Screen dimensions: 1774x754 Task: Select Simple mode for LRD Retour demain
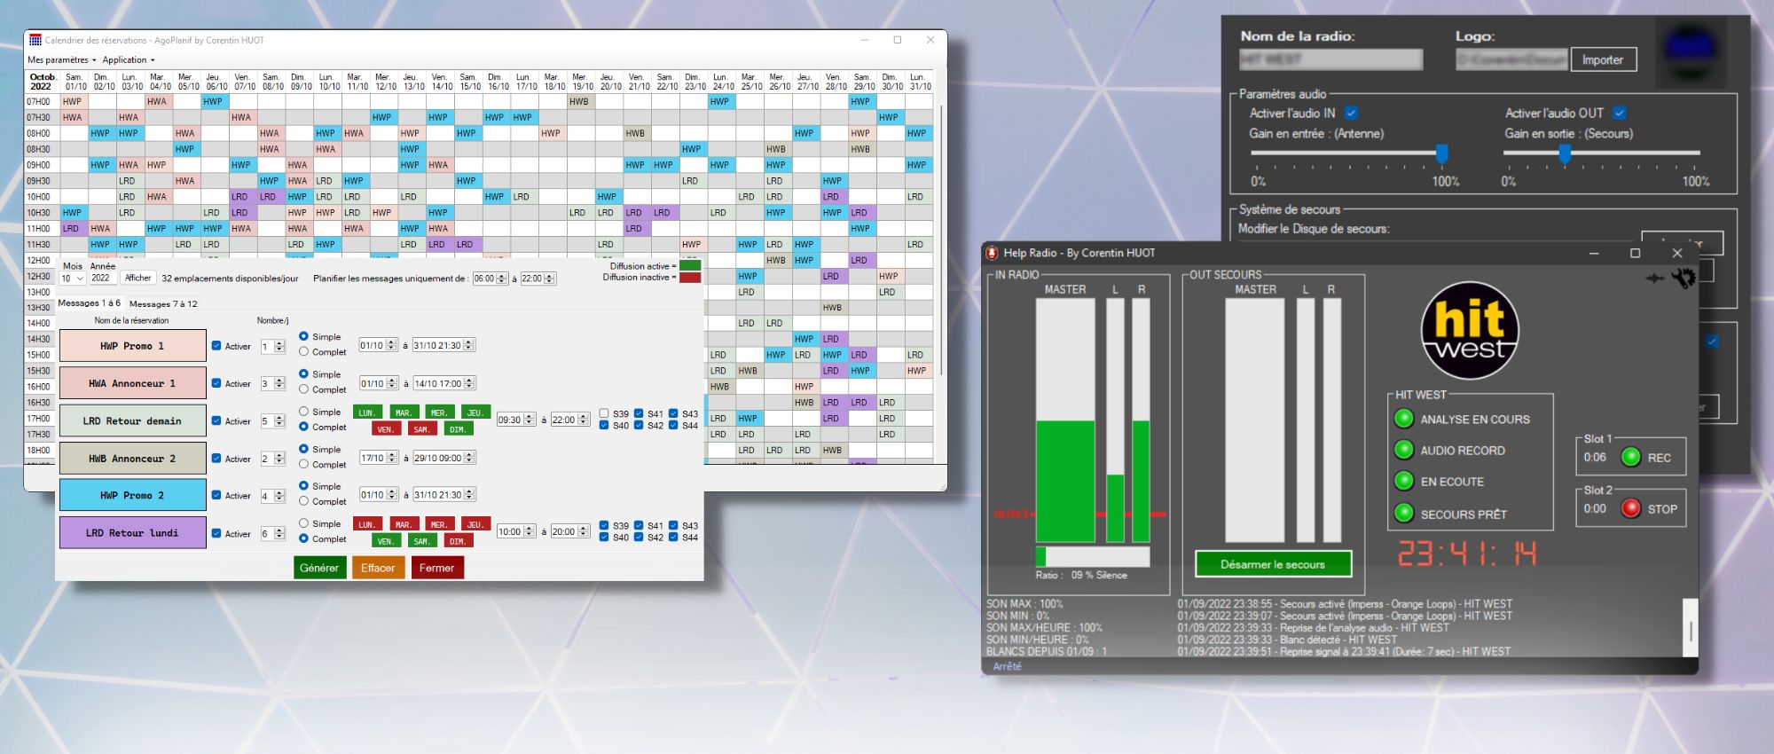pos(303,412)
